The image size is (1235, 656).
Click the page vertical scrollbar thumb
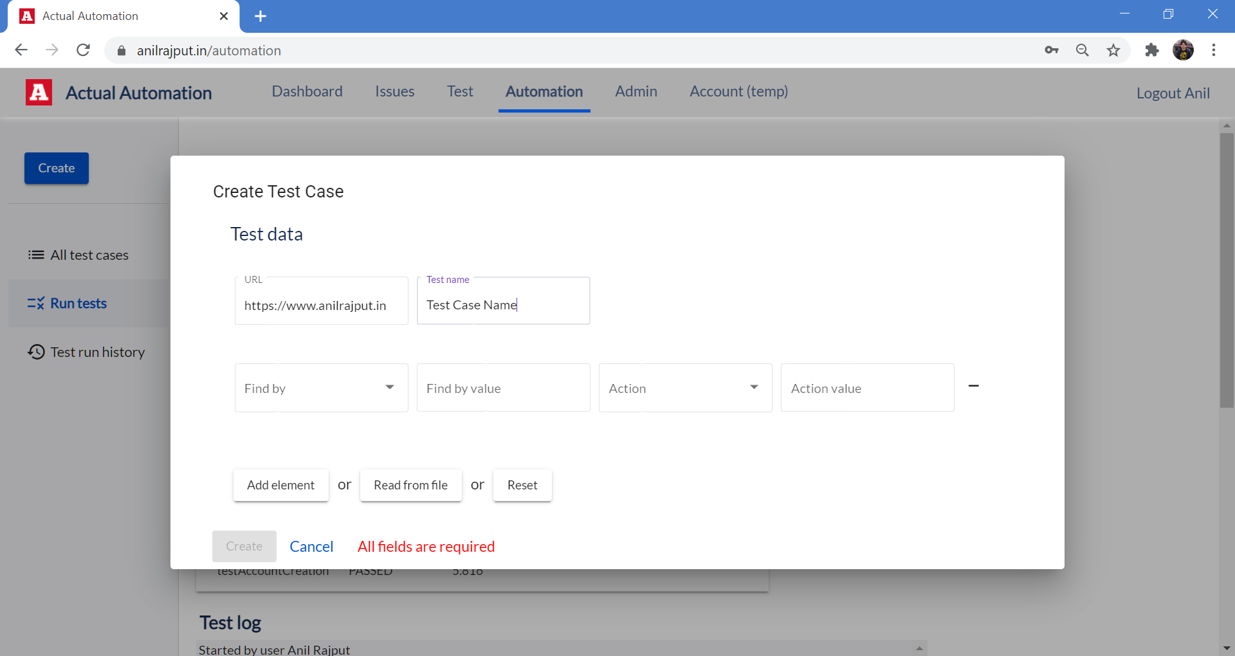pos(1227,270)
